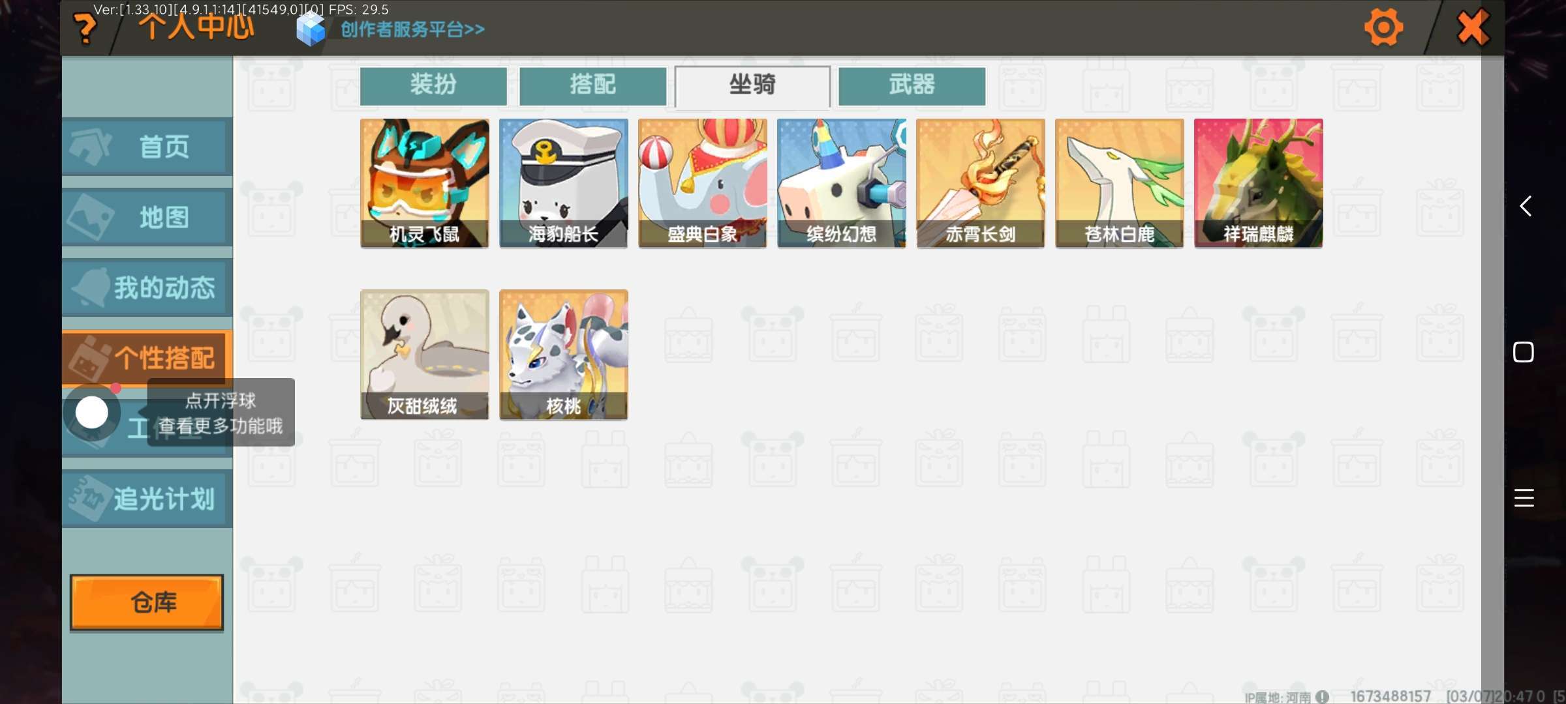The image size is (1566, 704).
Task: Select the 祥瑞麒麟 mount thumbnail
Action: click(1259, 183)
